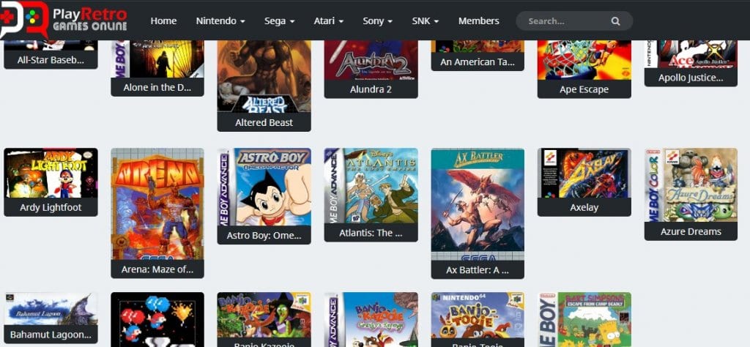
Task: Open the Altered Beast title link
Action: pyautogui.click(x=264, y=122)
